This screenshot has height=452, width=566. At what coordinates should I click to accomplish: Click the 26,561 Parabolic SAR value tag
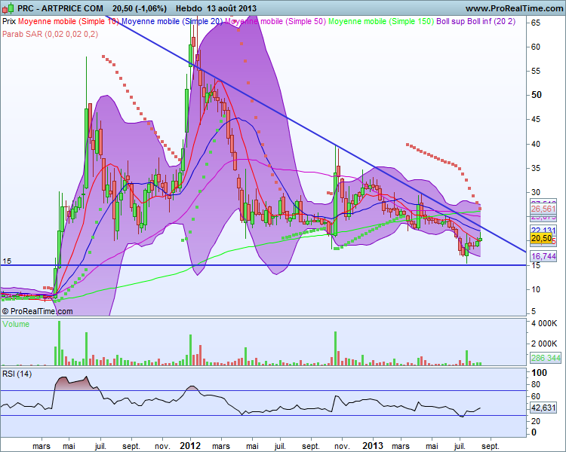pyautogui.click(x=543, y=209)
